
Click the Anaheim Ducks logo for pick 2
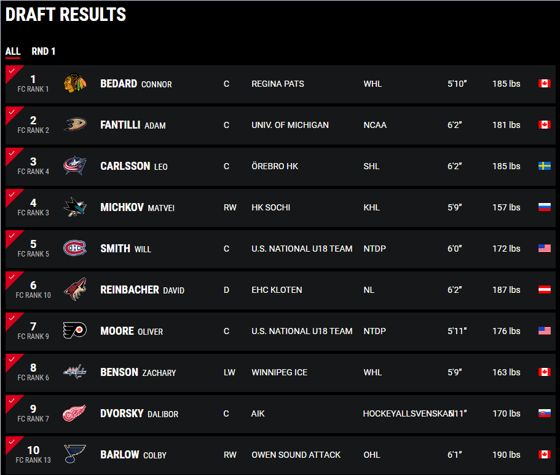(x=75, y=125)
